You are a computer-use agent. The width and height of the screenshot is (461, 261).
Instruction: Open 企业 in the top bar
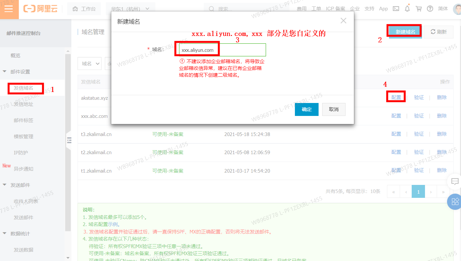pos(355,9)
